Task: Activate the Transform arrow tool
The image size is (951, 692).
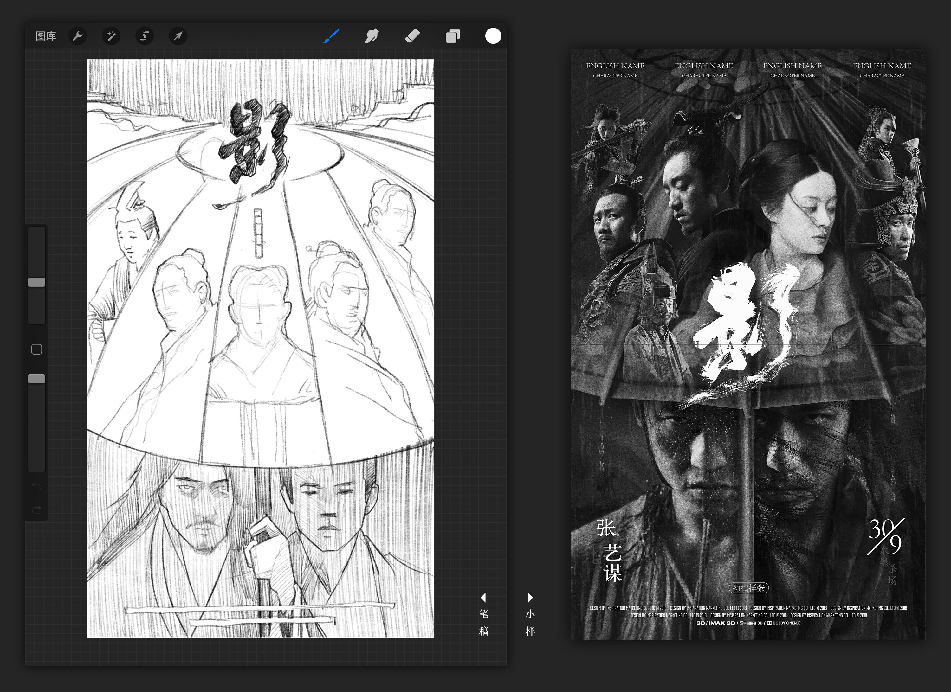Action: (x=178, y=36)
